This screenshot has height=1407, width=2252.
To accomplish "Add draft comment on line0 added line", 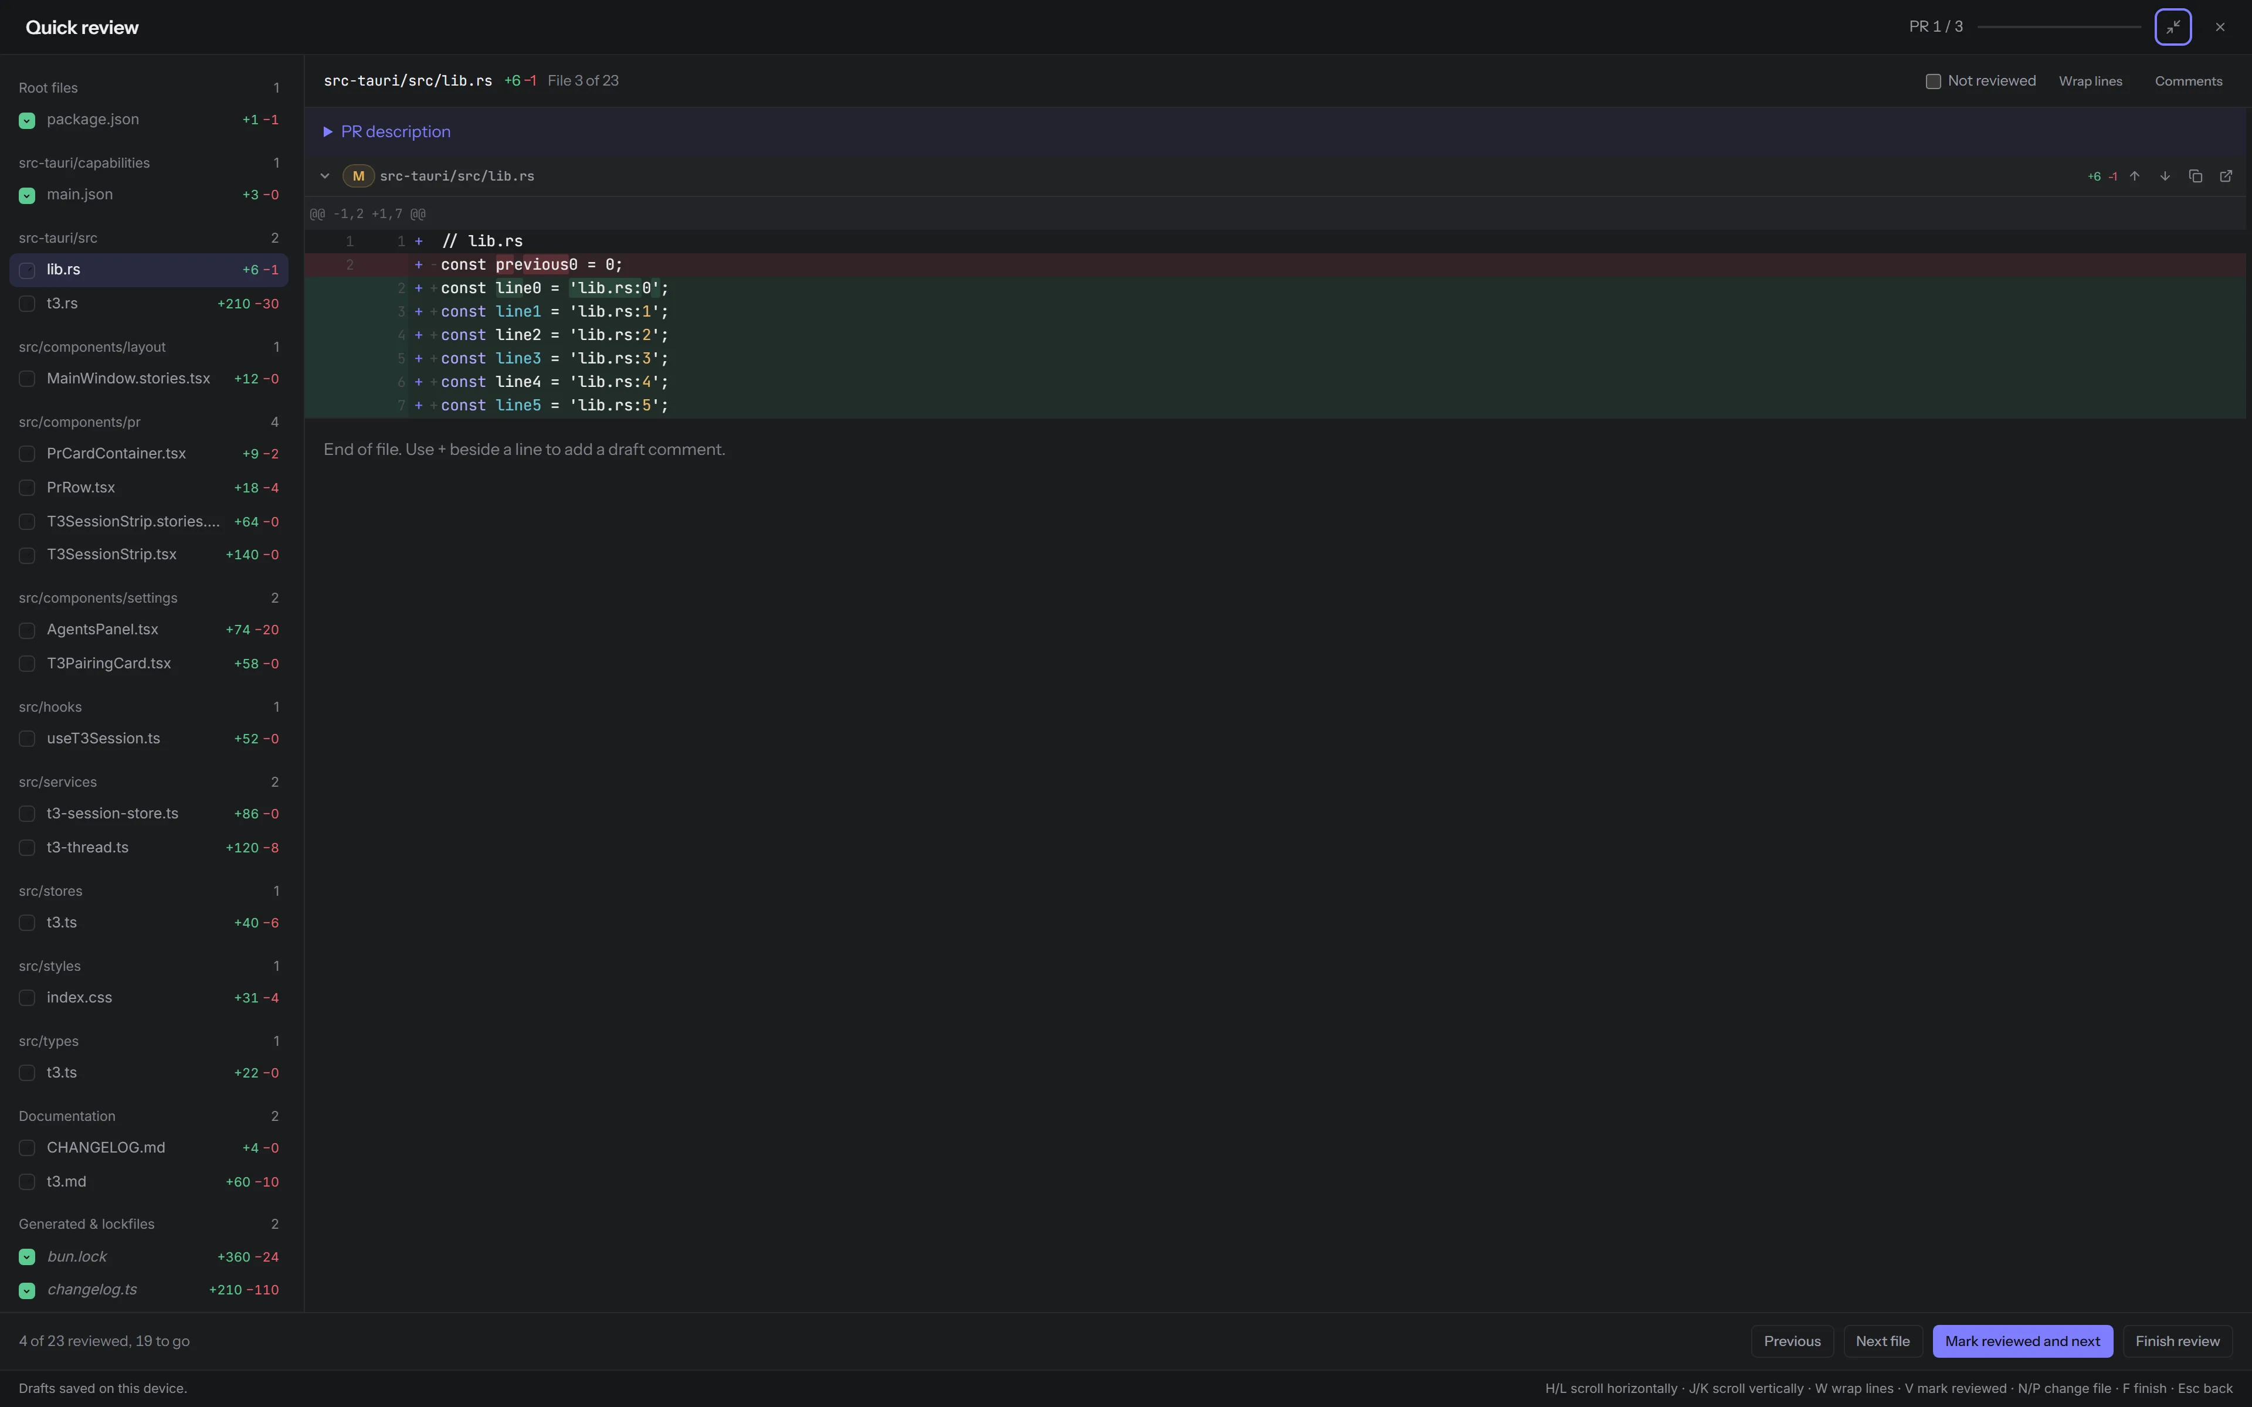I will (x=419, y=288).
